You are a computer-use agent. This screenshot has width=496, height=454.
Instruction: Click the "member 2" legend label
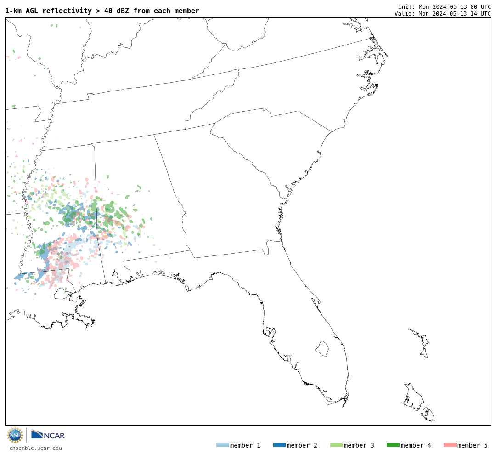tap(302, 445)
